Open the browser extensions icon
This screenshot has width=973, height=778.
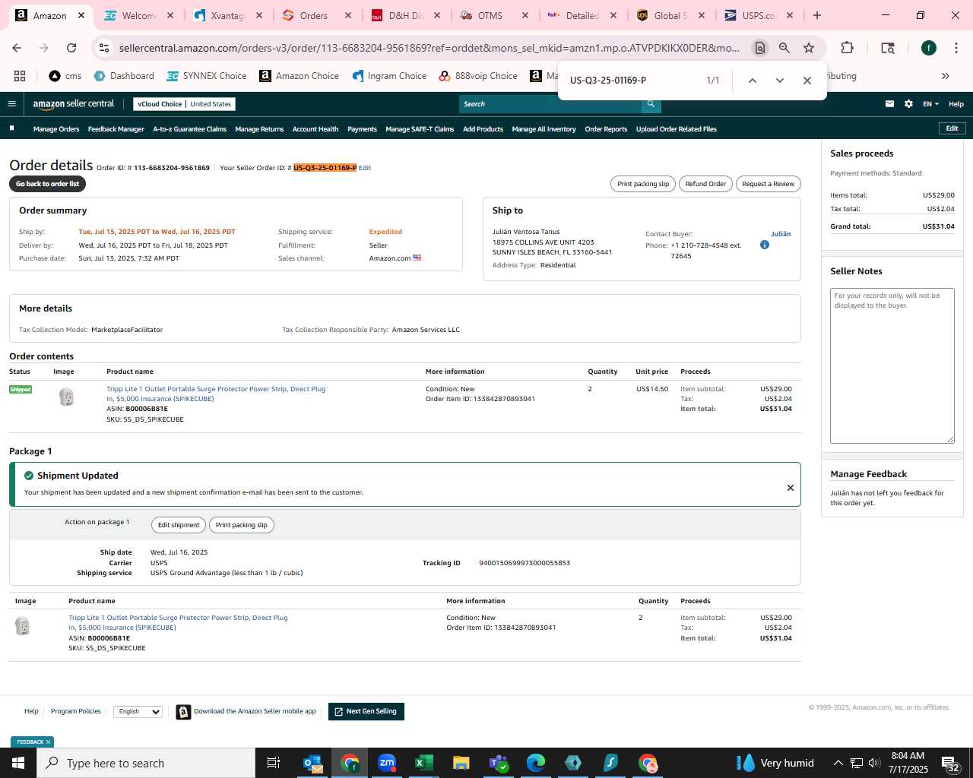(847, 48)
